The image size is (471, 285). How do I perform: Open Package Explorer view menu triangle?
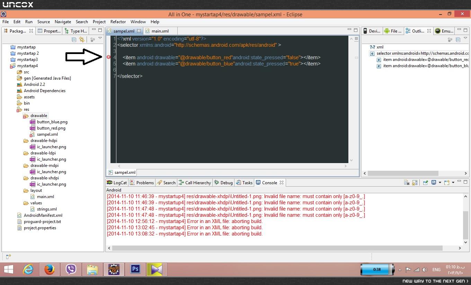point(100,38)
